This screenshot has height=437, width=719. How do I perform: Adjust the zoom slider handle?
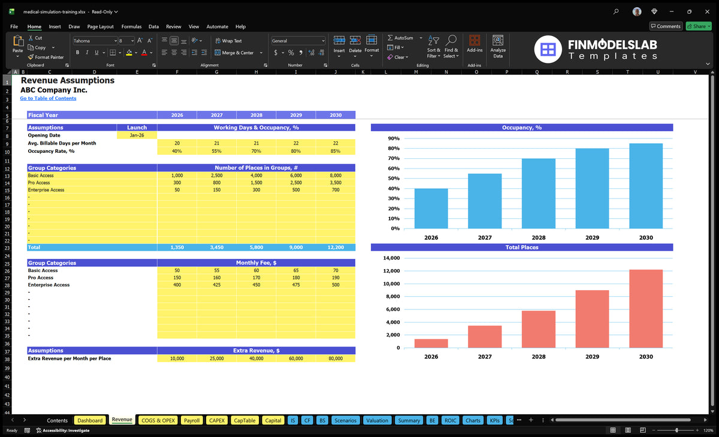pos(676,430)
